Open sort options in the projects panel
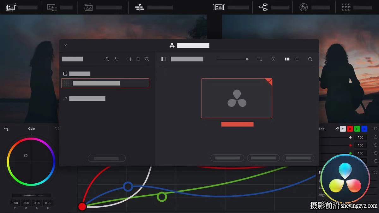 pyautogui.click(x=260, y=59)
